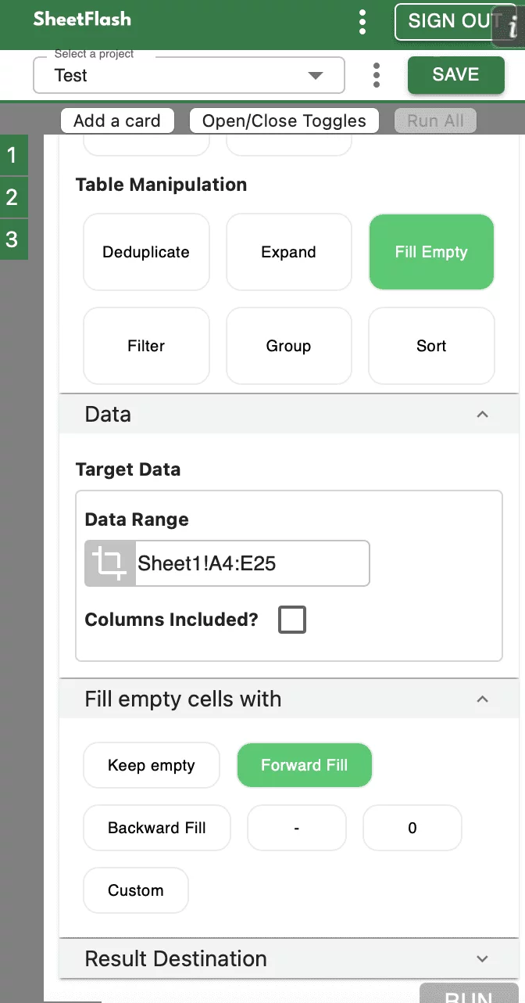Switch to card tab 1
This screenshot has height=1003, width=525.
click(12, 156)
